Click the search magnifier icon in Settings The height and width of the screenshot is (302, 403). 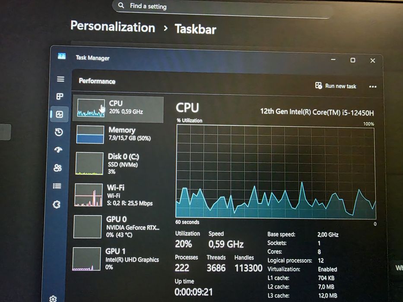click(121, 5)
